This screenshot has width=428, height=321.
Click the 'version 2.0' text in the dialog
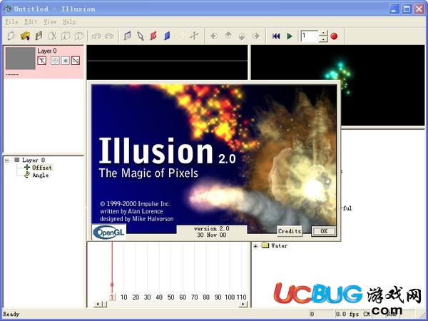pyautogui.click(x=212, y=229)
